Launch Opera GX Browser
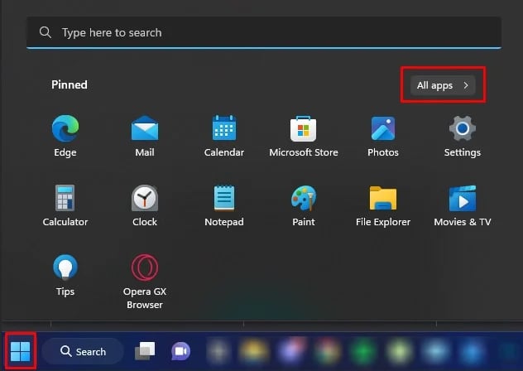The height and width of the screenshot is (371, 523). pos(145,282)
